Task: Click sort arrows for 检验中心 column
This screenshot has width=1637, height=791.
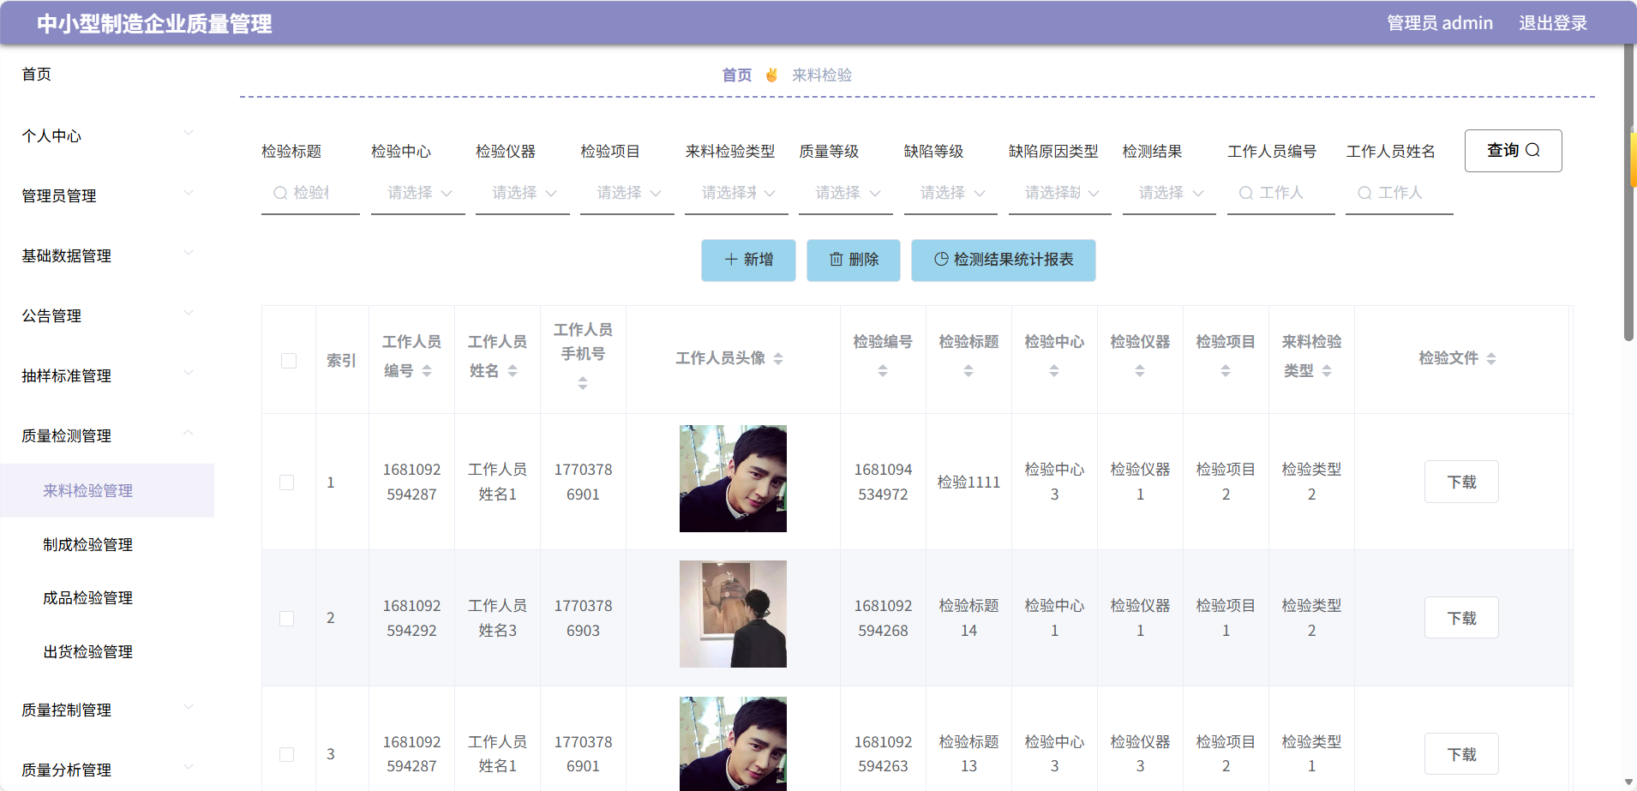Action: pyautogui.click(x=1054, y=370)
